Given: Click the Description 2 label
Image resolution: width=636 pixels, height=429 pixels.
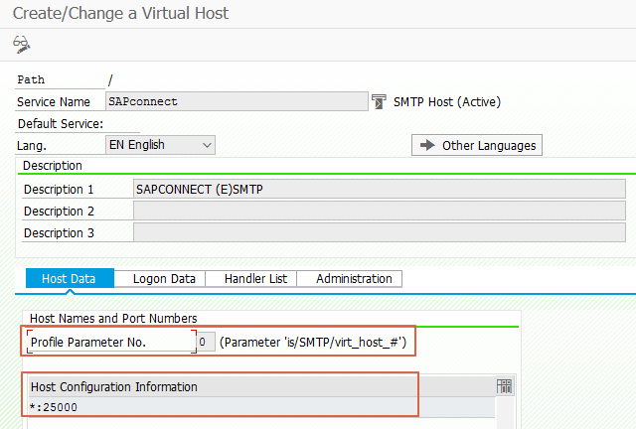Looking at the screenshot, I should pyautogui.click(x=59, y=212).
